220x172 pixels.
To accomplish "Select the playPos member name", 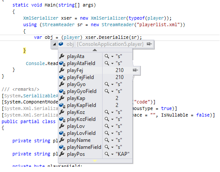I will point(76,154).
